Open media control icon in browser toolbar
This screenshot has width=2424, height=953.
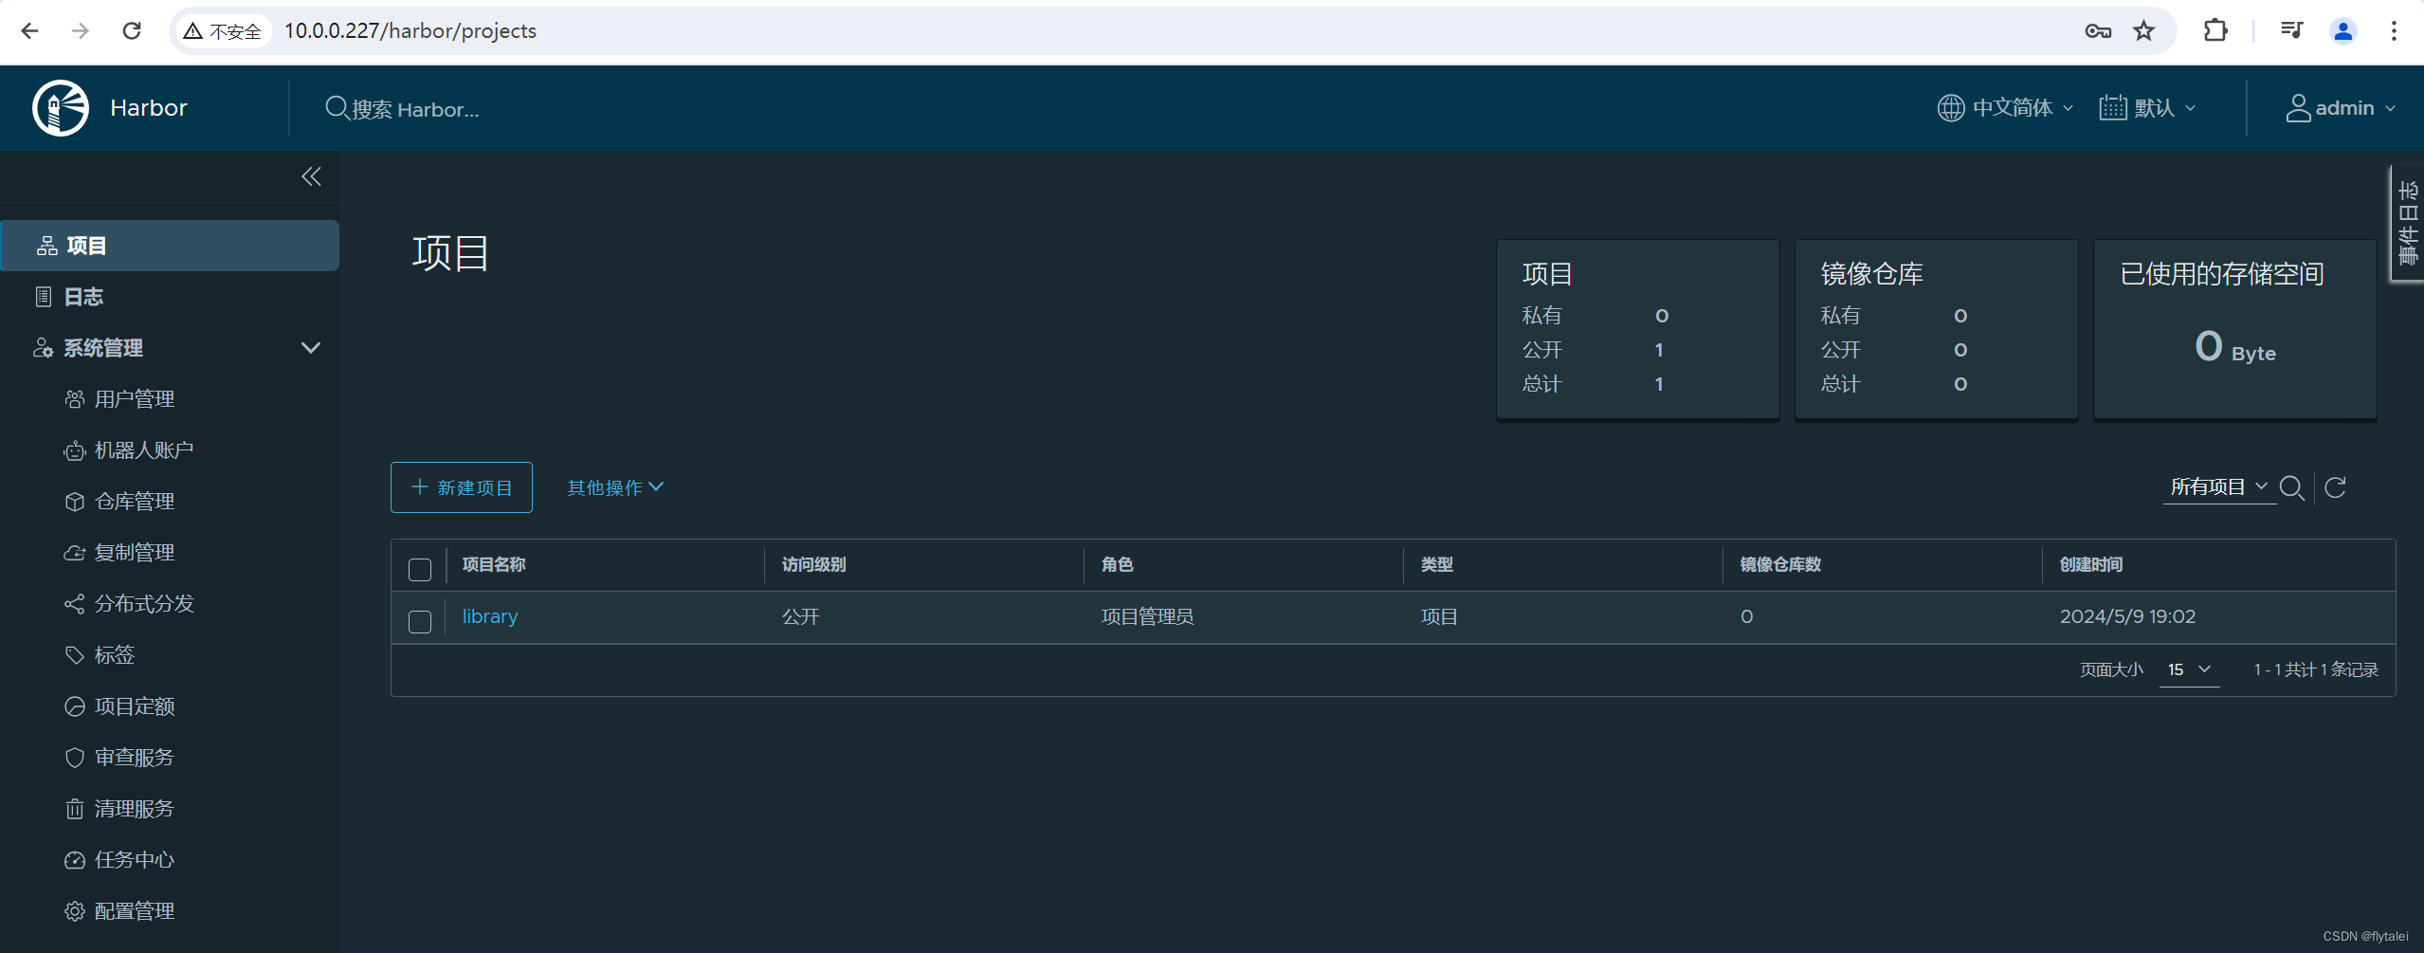2291,30
